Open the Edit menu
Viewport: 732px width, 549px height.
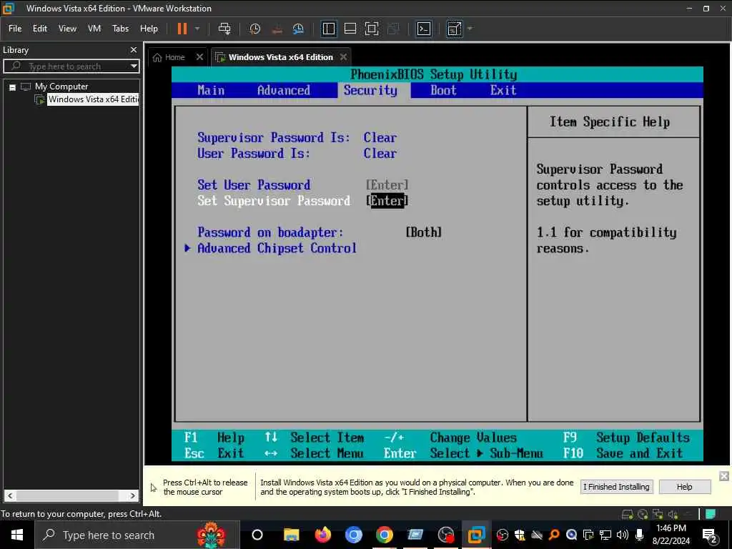40,29
